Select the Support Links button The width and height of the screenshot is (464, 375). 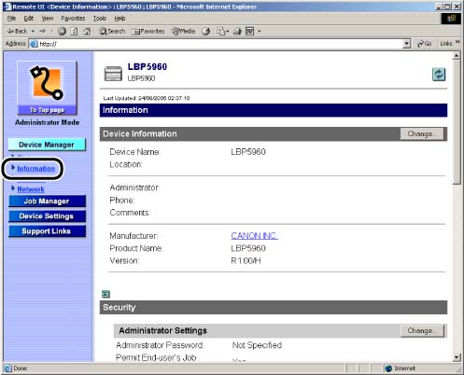click(47, 231)
